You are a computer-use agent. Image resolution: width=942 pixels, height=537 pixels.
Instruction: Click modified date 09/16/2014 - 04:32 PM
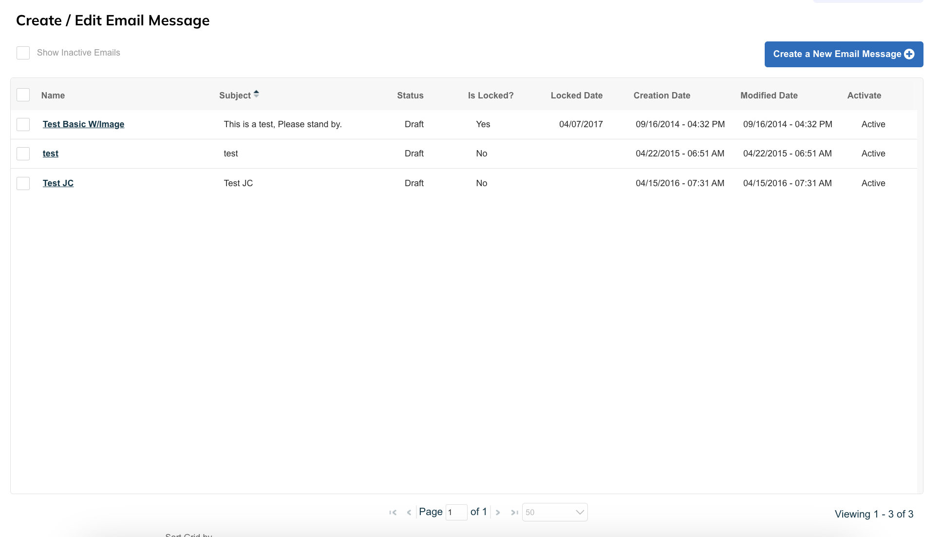click(788, 124)
